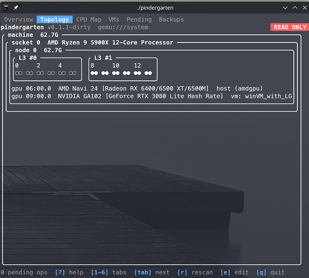Image resolution: width=309 pixels, height=278 pixels.
Task: Click the 0 pending ops status
Action: tap(24, 272)
